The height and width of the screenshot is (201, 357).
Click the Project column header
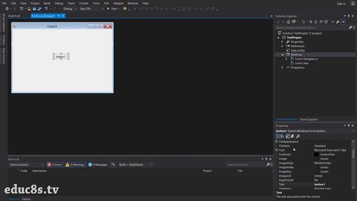[207, 171]
